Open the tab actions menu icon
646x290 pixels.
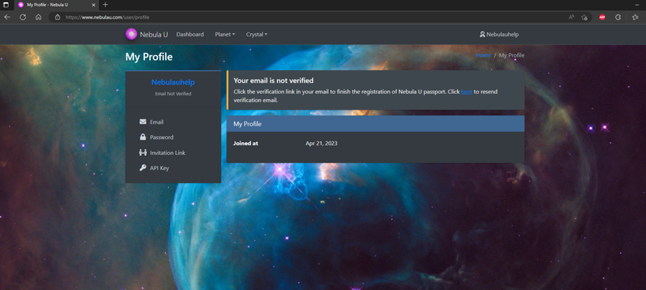click(6, 5)
